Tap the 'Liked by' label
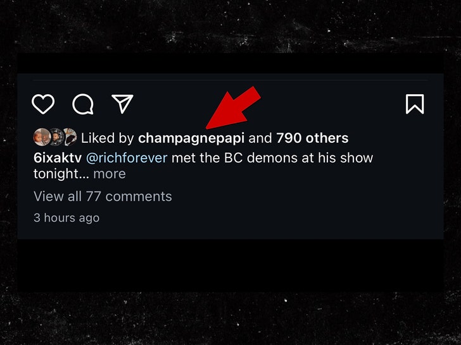 tap(107, 138)
